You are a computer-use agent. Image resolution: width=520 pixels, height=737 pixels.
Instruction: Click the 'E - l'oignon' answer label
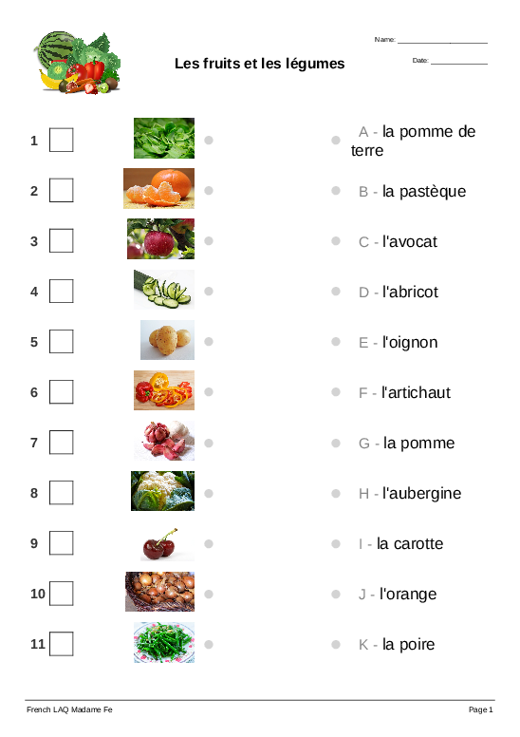click(x=399, y=342)
